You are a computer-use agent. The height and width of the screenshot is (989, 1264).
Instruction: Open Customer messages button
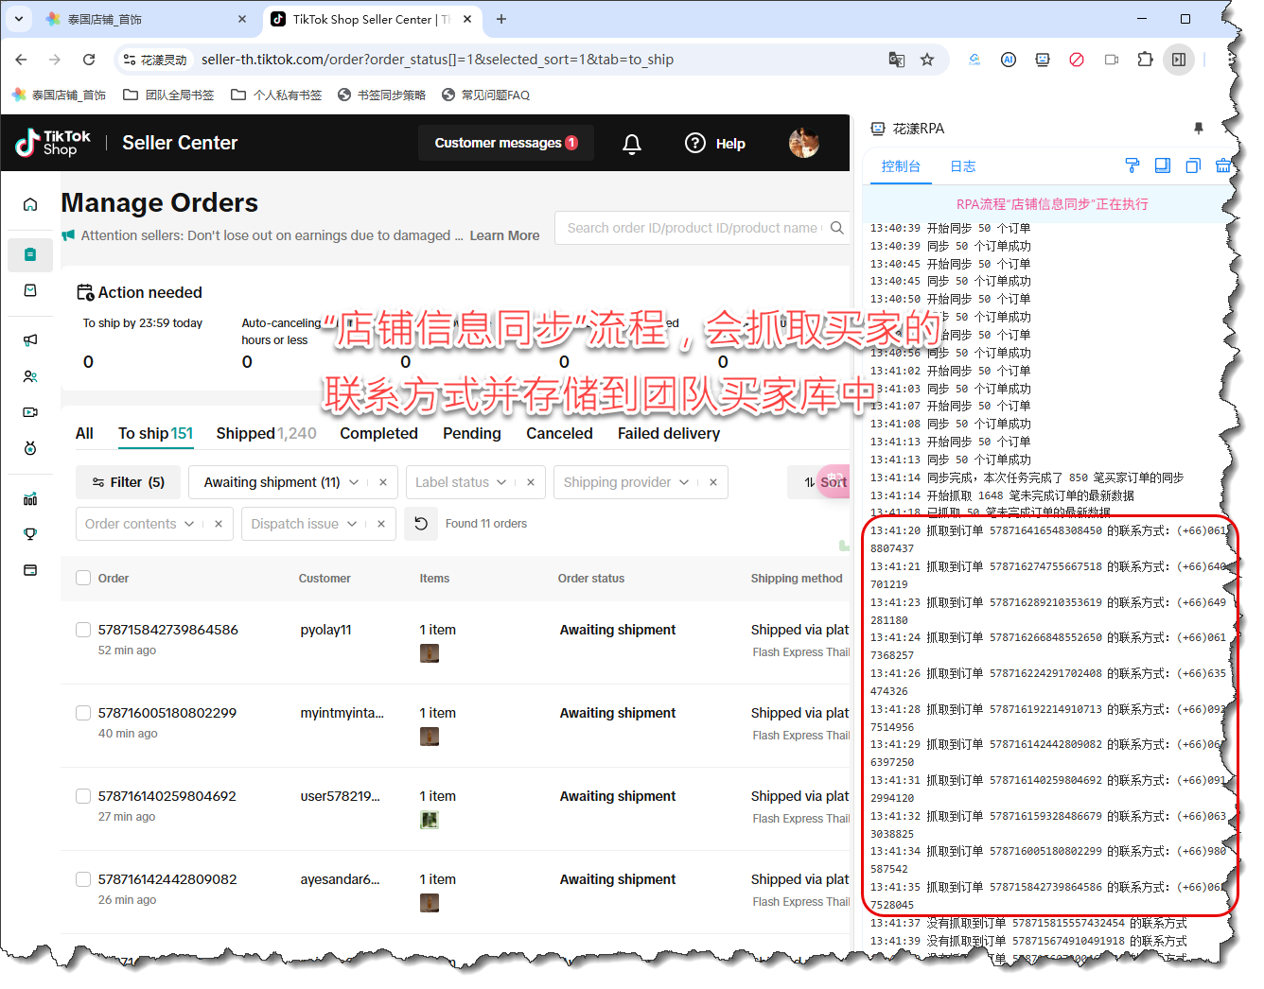point(506,143)
